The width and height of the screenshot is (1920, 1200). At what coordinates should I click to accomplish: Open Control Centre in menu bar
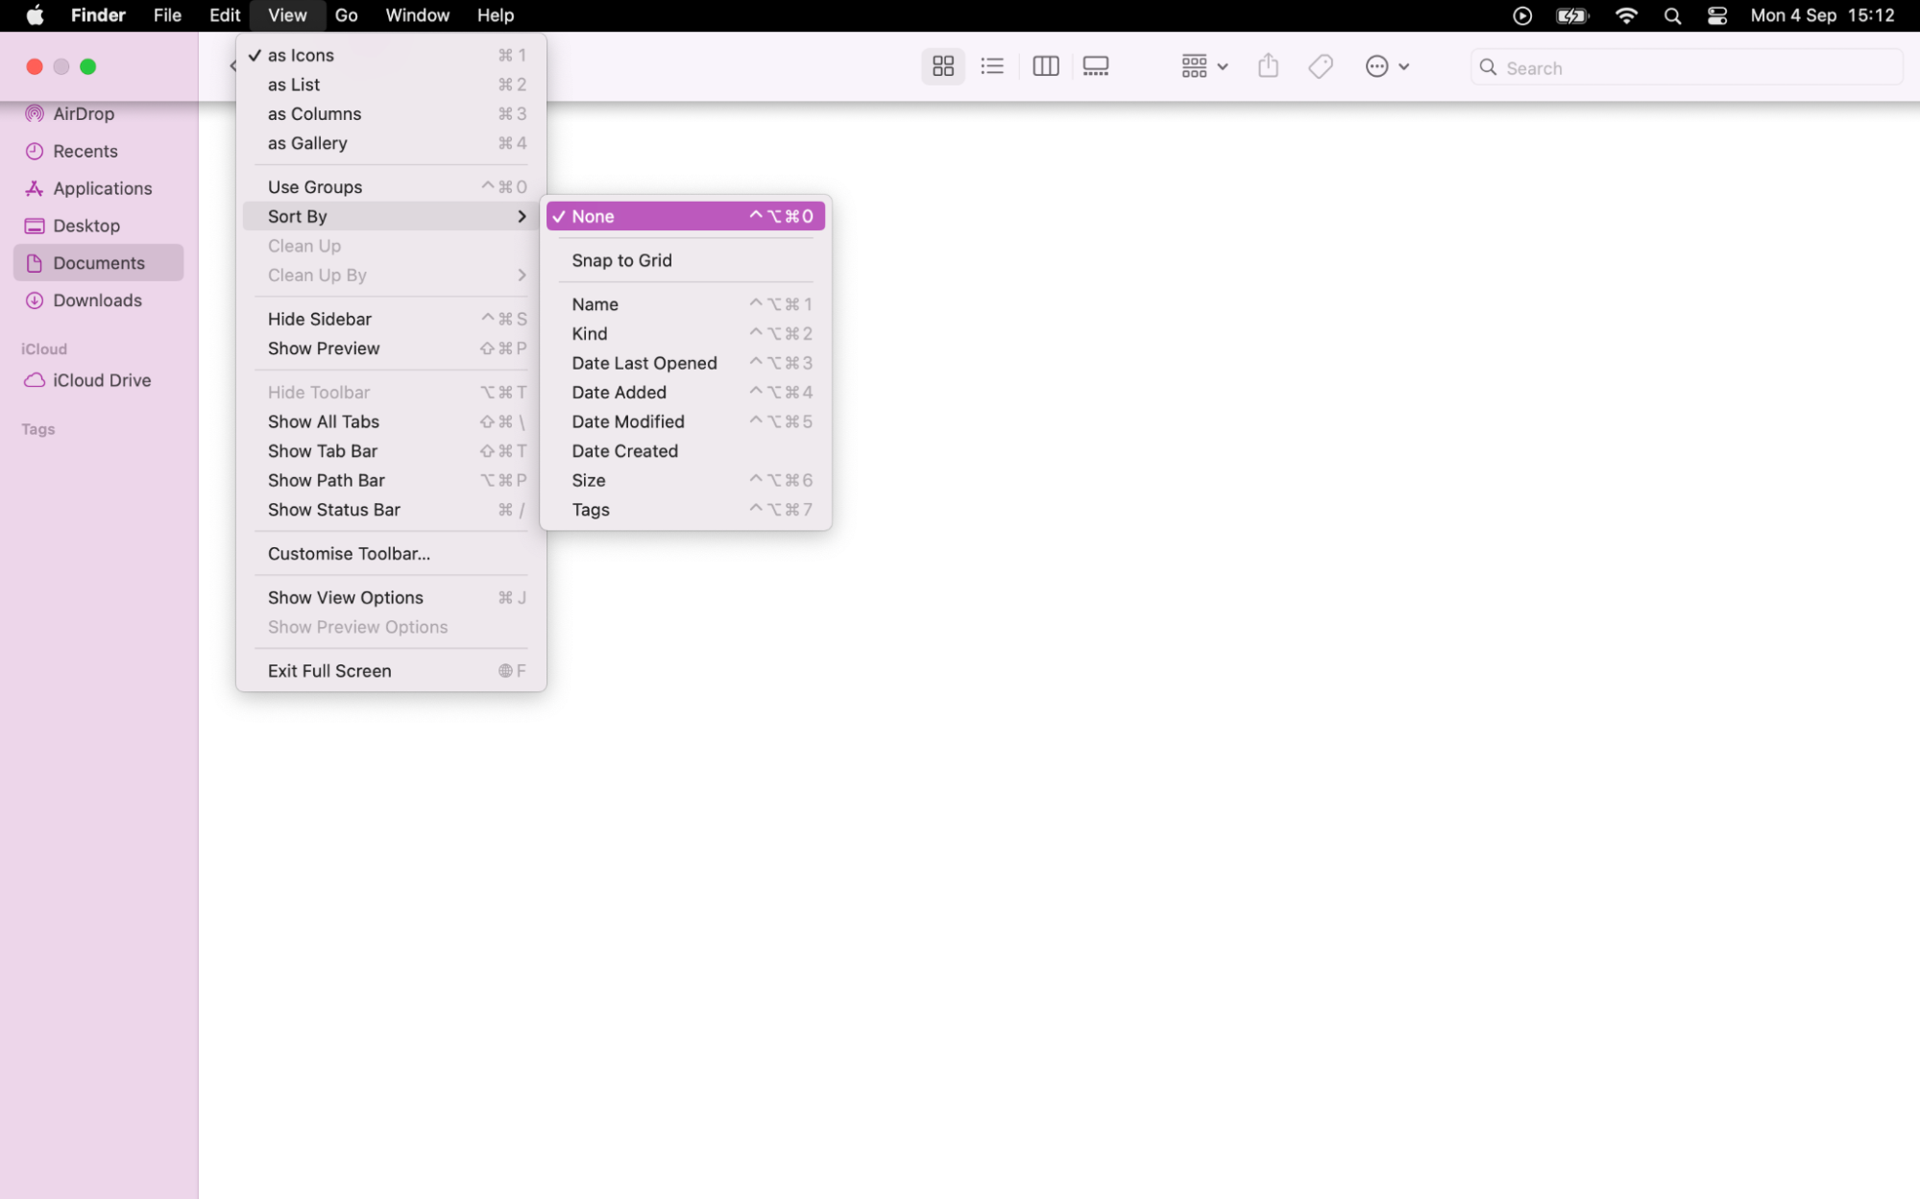click(x=1717, y=15)
